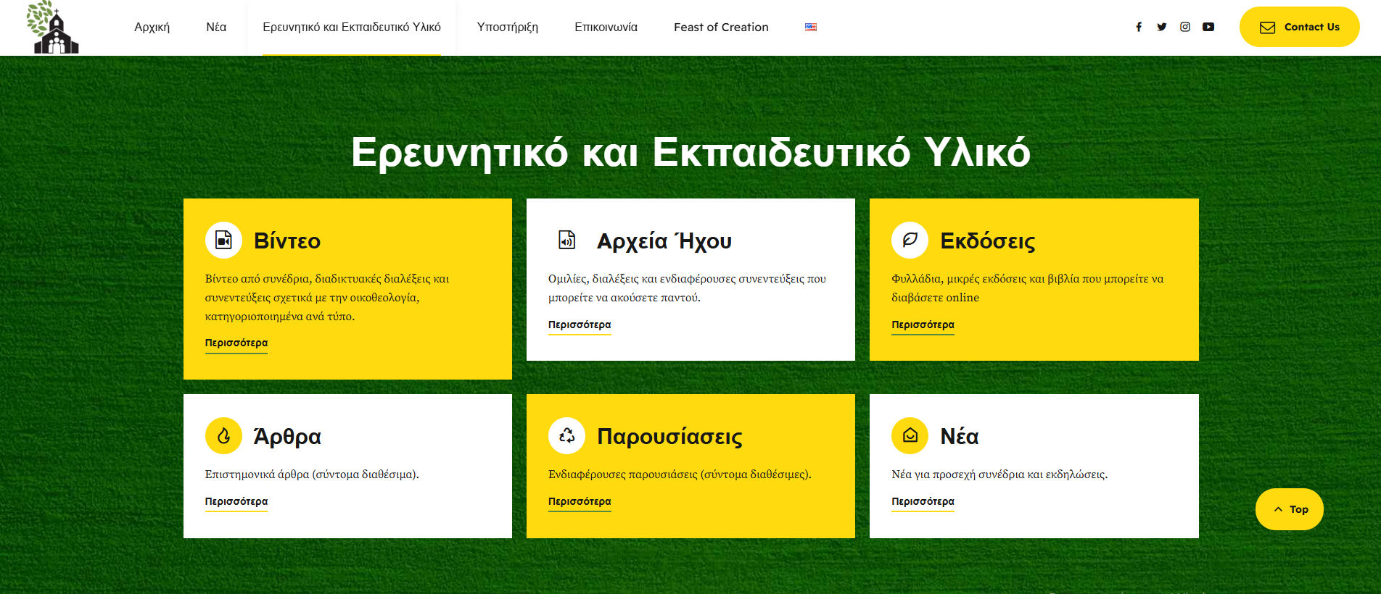Click the Άρθρα card heading
This screenshot has width=1381, height=594.
click(x=287, y=436)
